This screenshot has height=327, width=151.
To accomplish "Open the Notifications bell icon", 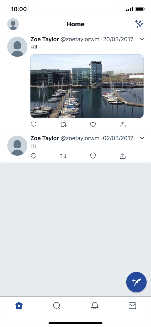I will point(94,305).
